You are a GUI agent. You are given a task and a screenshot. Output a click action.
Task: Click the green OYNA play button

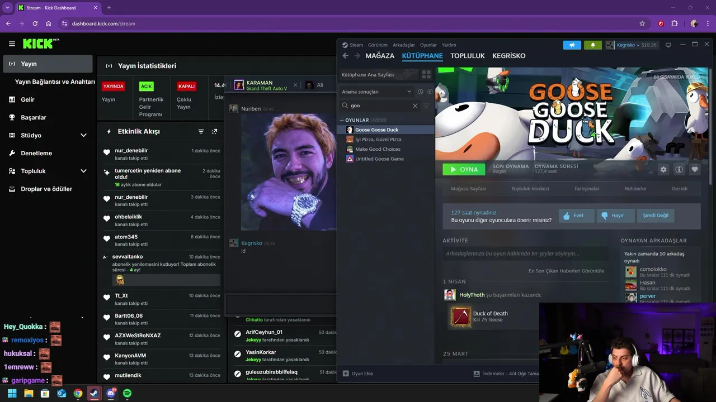[464, 169]
